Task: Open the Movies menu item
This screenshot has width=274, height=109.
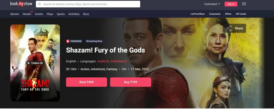Action: click(x=14, y=14)
